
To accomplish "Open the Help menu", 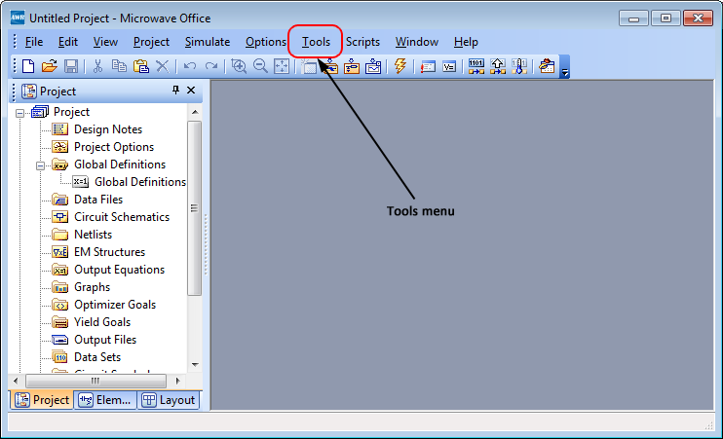I will (466, 42).
